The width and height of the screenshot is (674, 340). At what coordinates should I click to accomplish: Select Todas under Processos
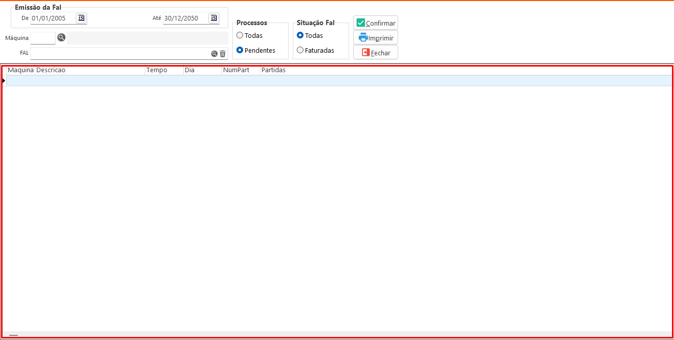point(240,35)
